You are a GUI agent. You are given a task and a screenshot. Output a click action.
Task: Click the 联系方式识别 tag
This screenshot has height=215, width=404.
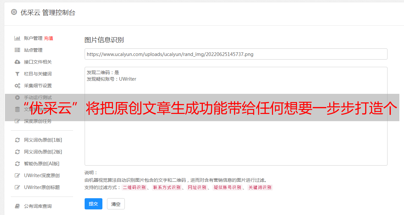click(167, 187)
